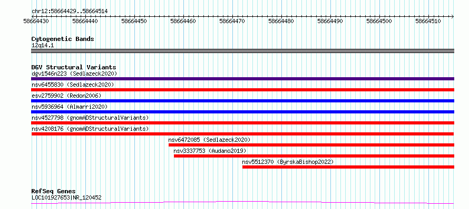Click the chr12:58664429..58664514 region label
469x209 pixels.
(x=70, y=12)
